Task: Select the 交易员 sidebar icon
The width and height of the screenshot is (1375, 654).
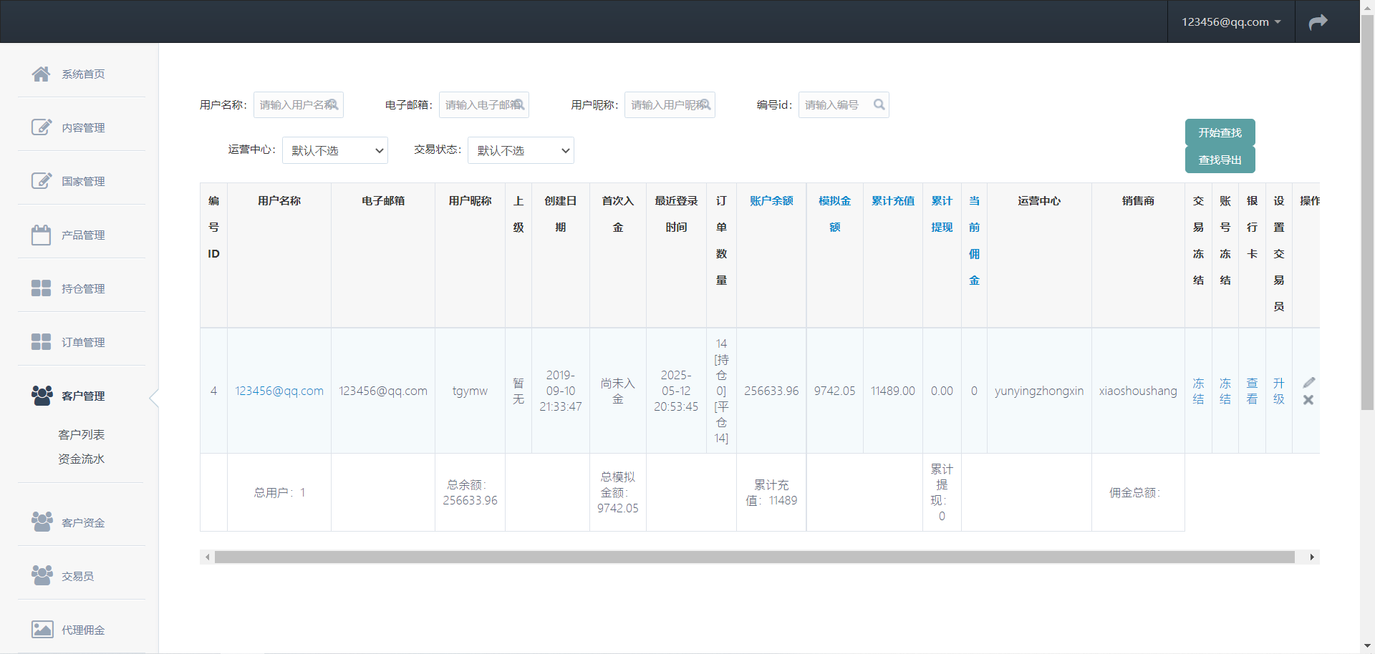Action: coord(41,575)
